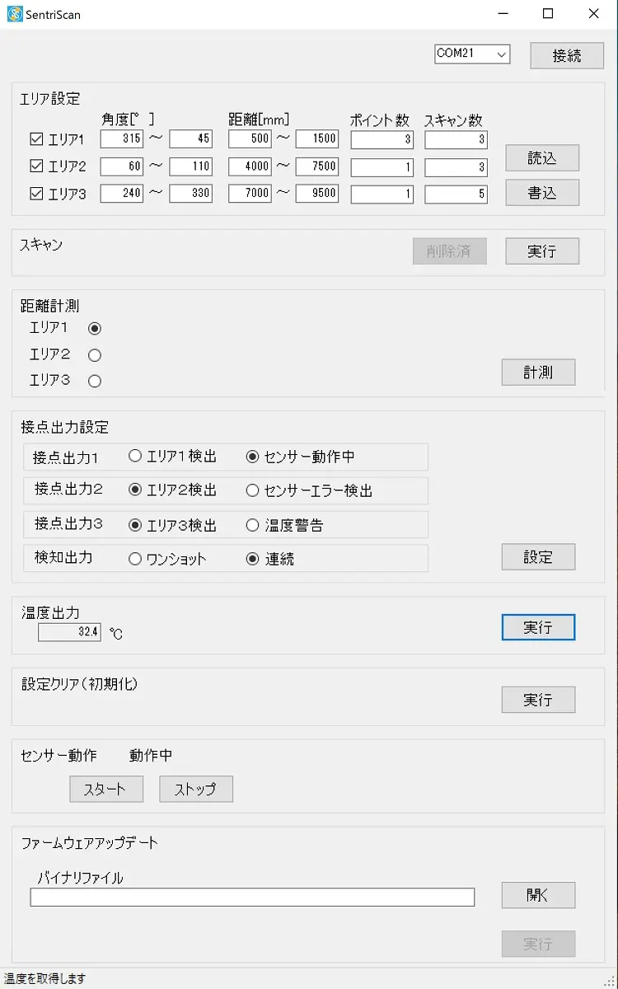Select センサーエラー検出 option
The height and width of the screenshot is (989, 618).
point(253,490)
